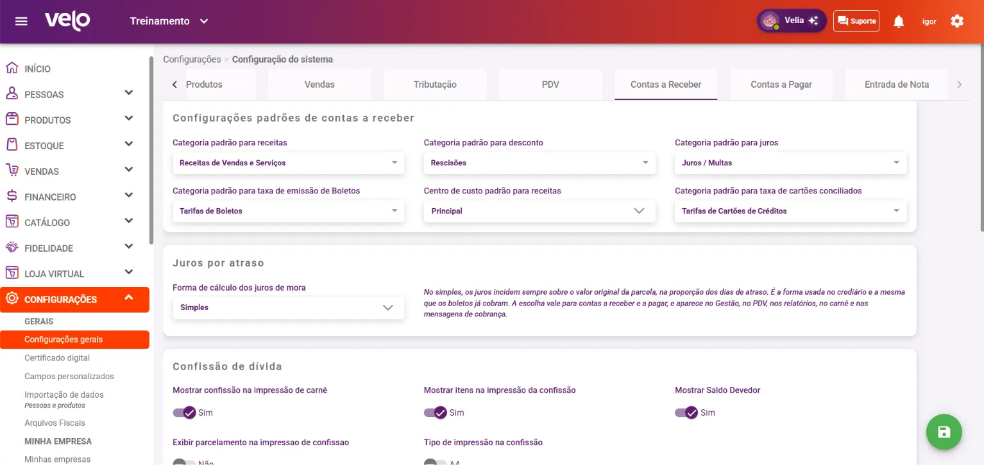Click the green floating save button
This screenshot has width=984, height=465.
(x=944, y=432)
